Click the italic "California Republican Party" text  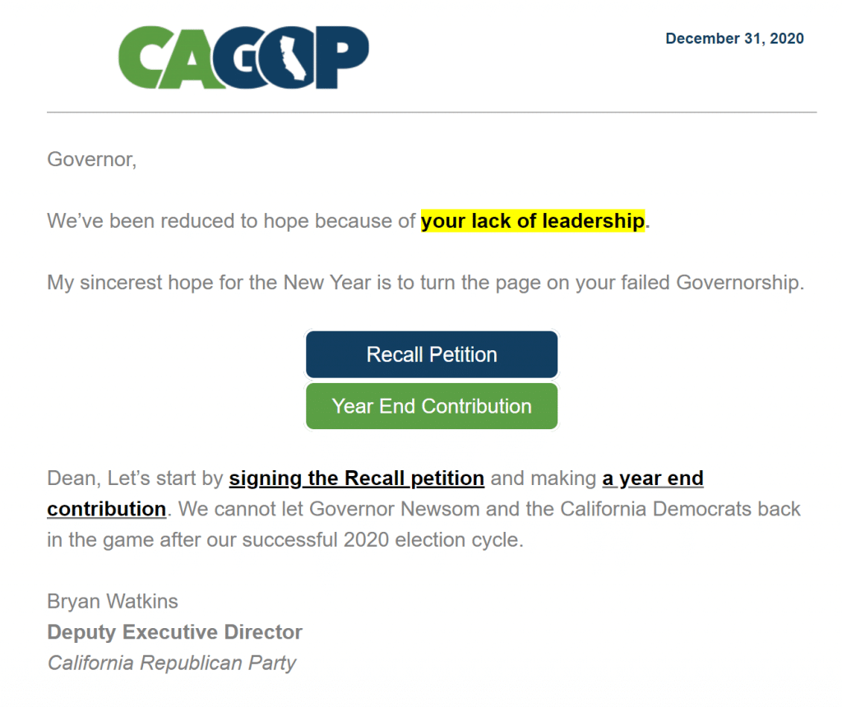point(172,663)
